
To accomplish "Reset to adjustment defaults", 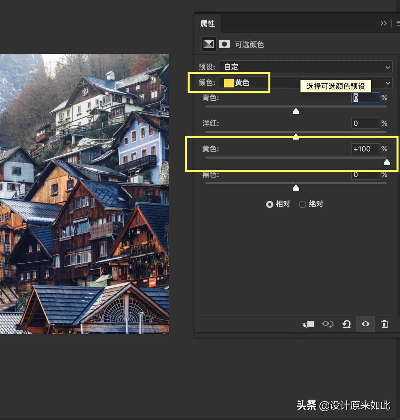I will 346,324.
